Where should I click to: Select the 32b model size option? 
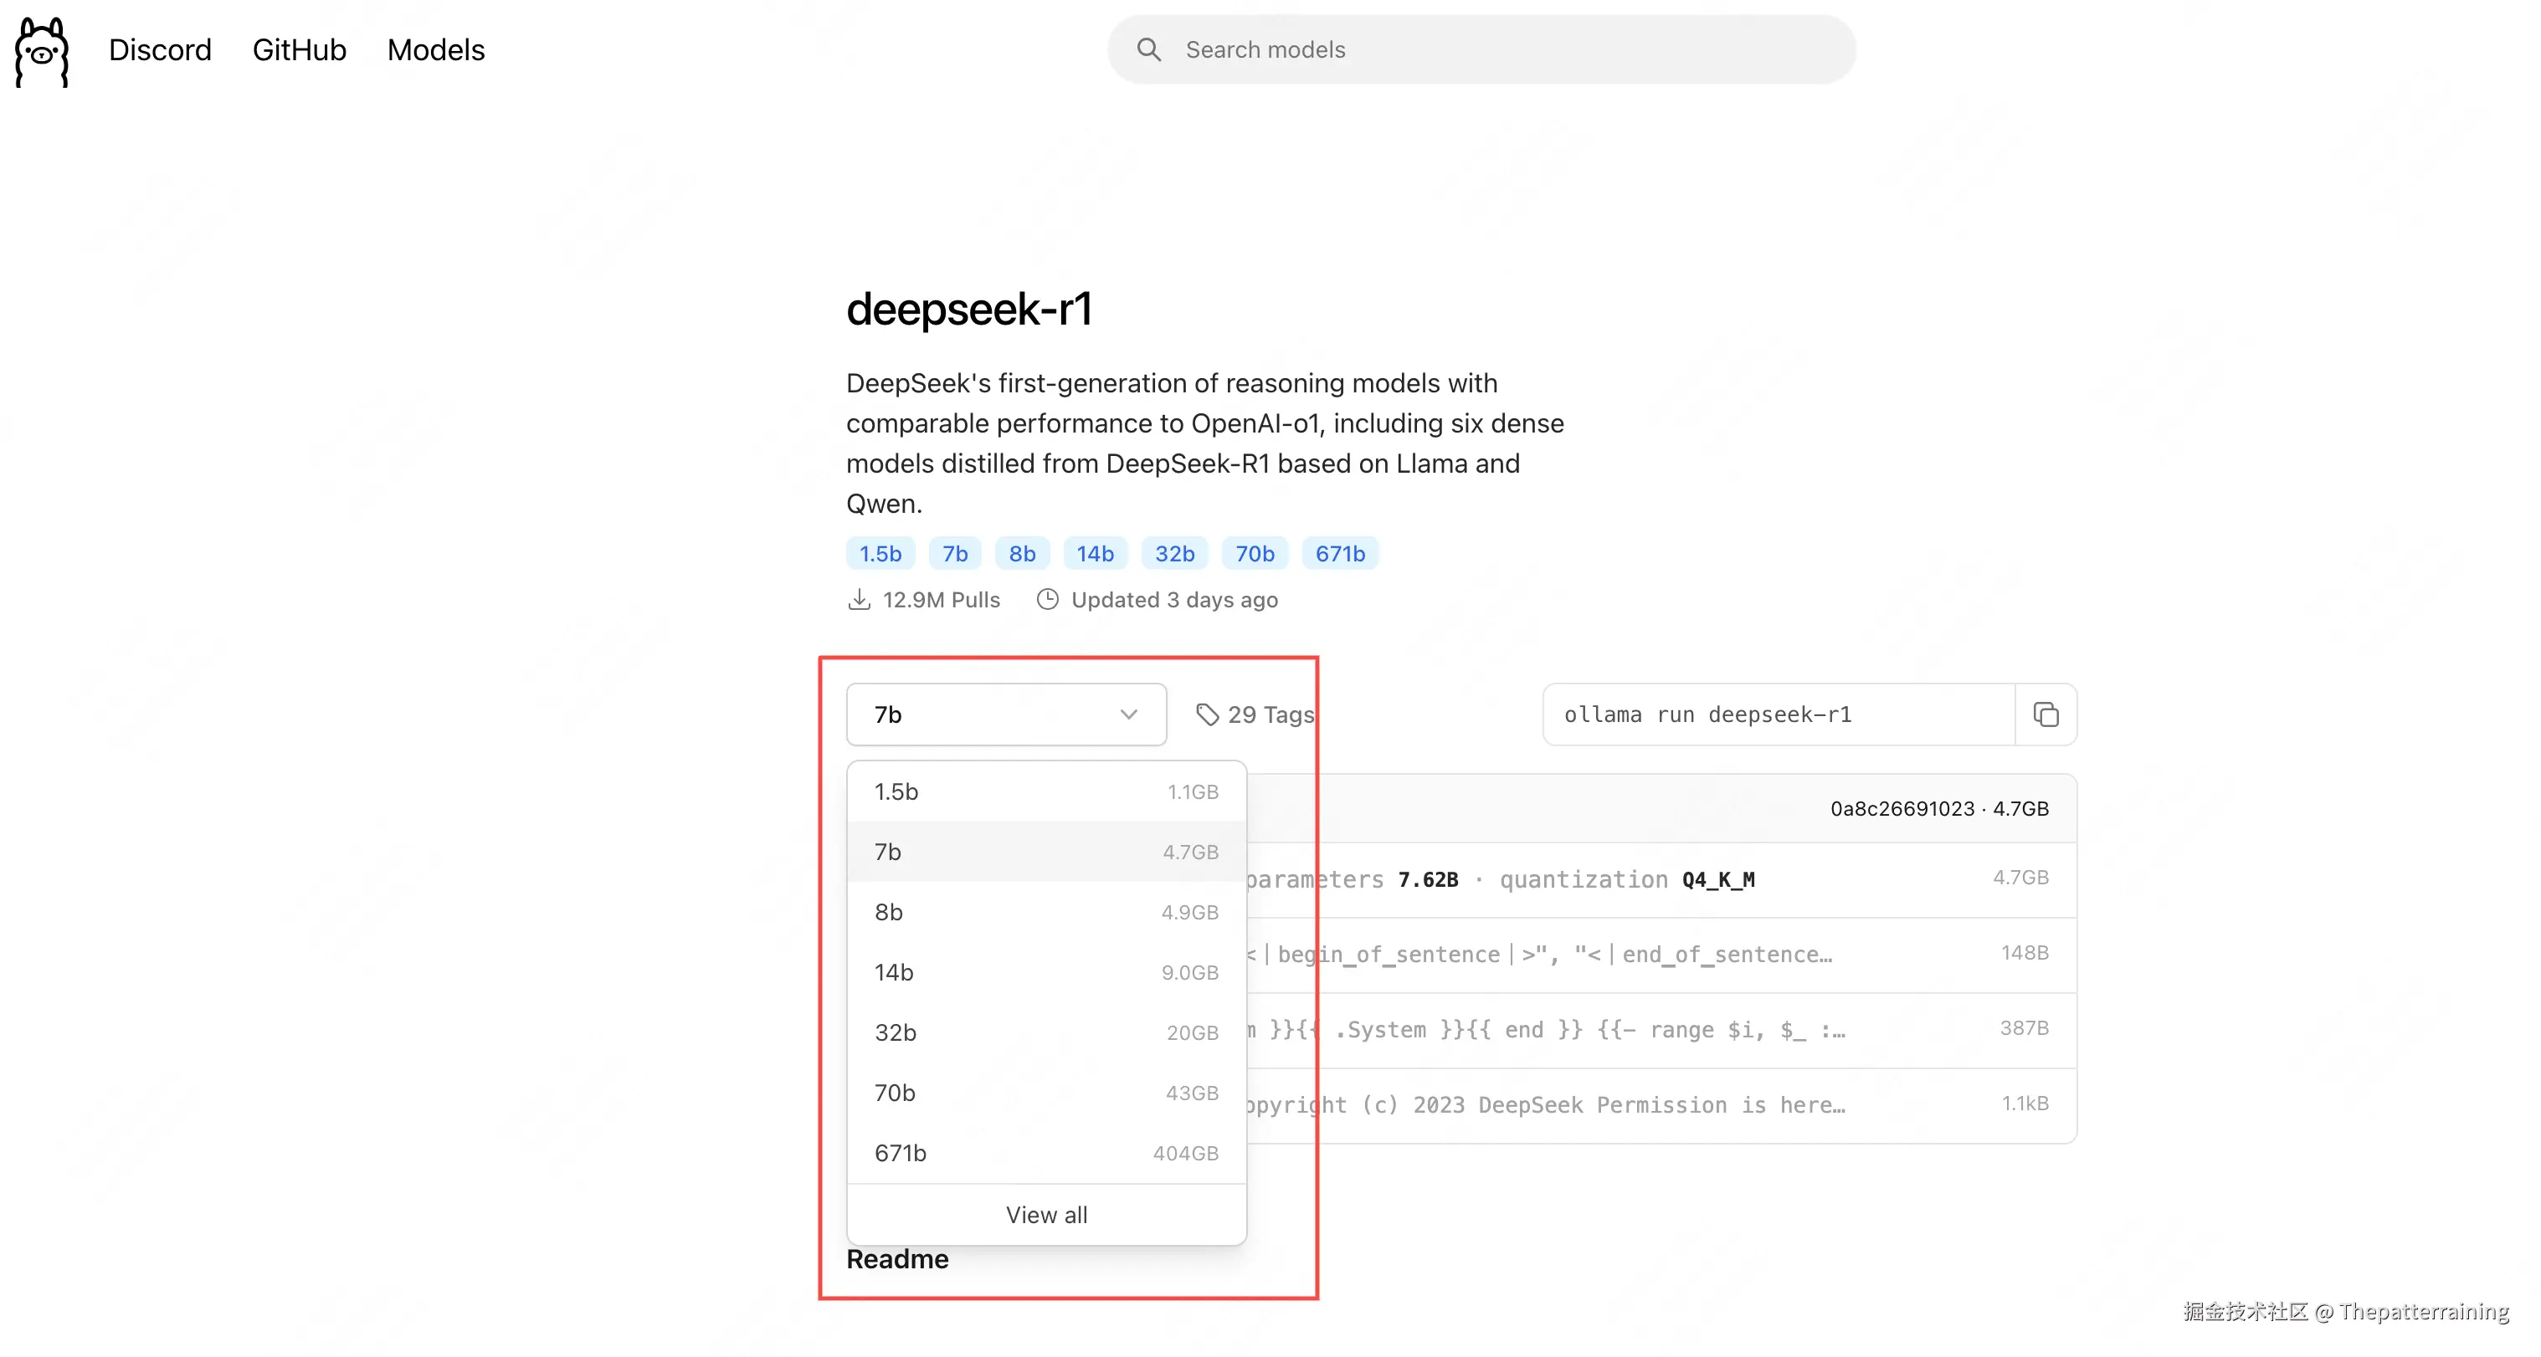pos(1045,1032)
